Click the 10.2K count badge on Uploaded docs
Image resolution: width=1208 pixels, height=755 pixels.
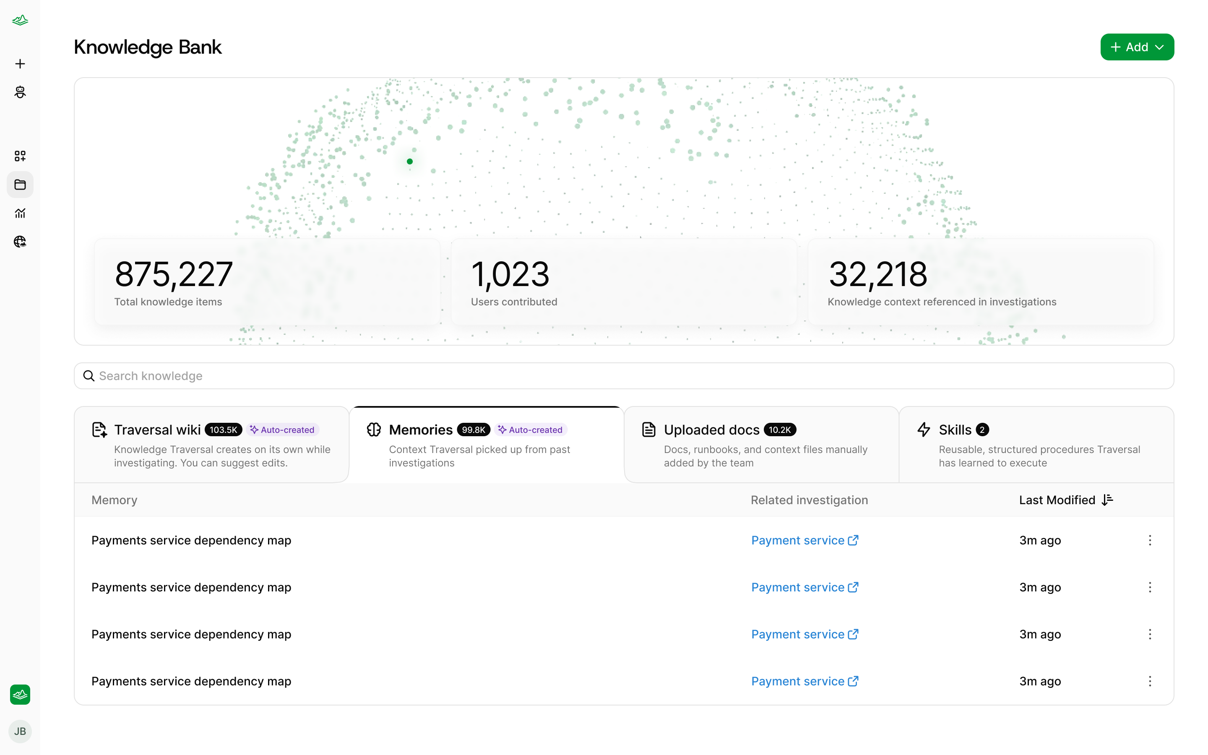point(780,430)
